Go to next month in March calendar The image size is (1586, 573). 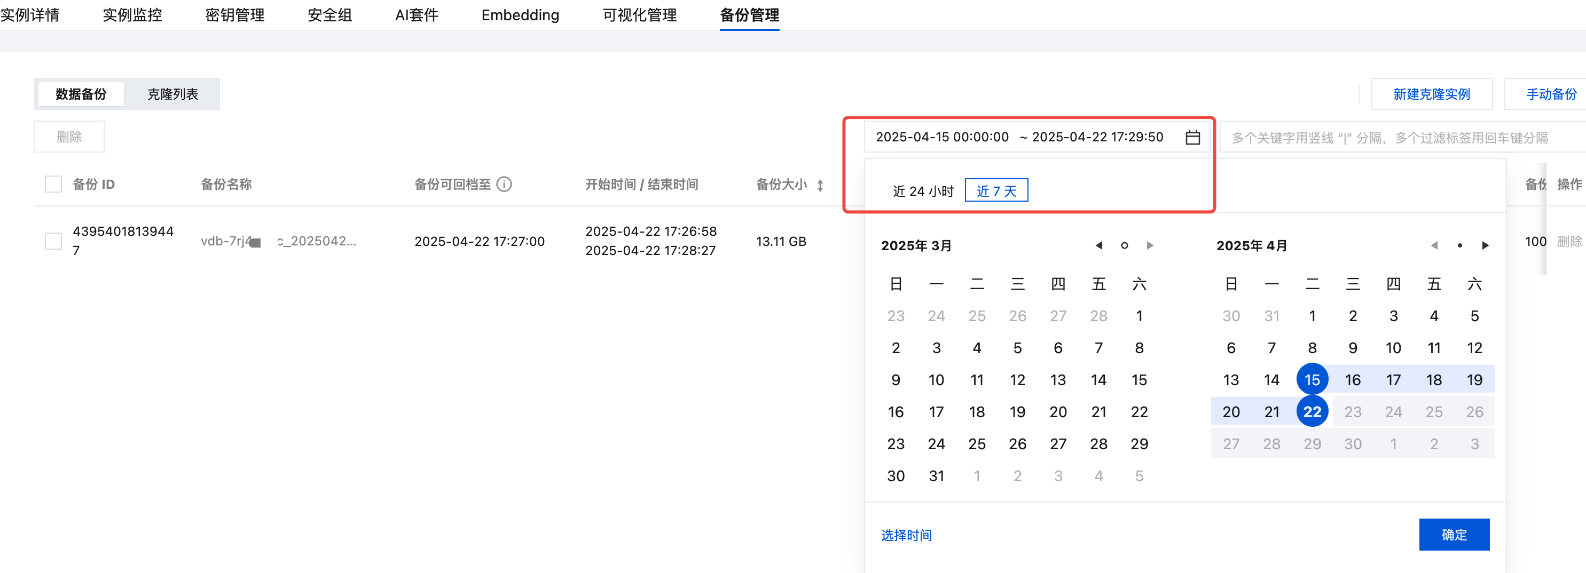(1150, 245)
